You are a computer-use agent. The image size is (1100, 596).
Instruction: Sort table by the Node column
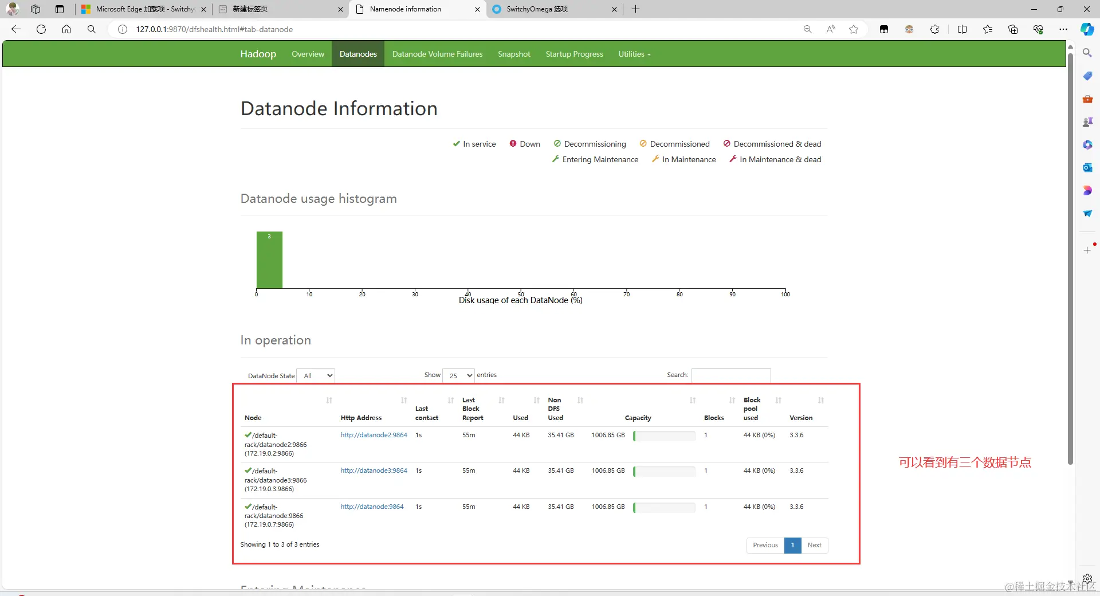point(288,409)
